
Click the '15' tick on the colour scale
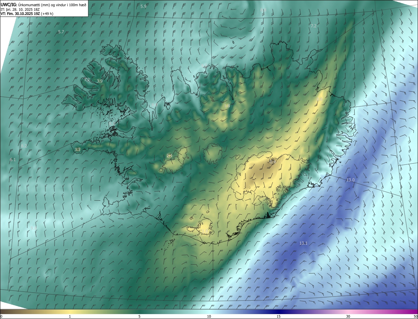point(279,316)
